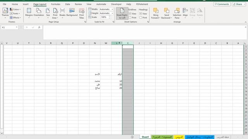The height and width of the screenshot is (139, 248).
Task: Select column A header
Action: click(x=238, y=43)
